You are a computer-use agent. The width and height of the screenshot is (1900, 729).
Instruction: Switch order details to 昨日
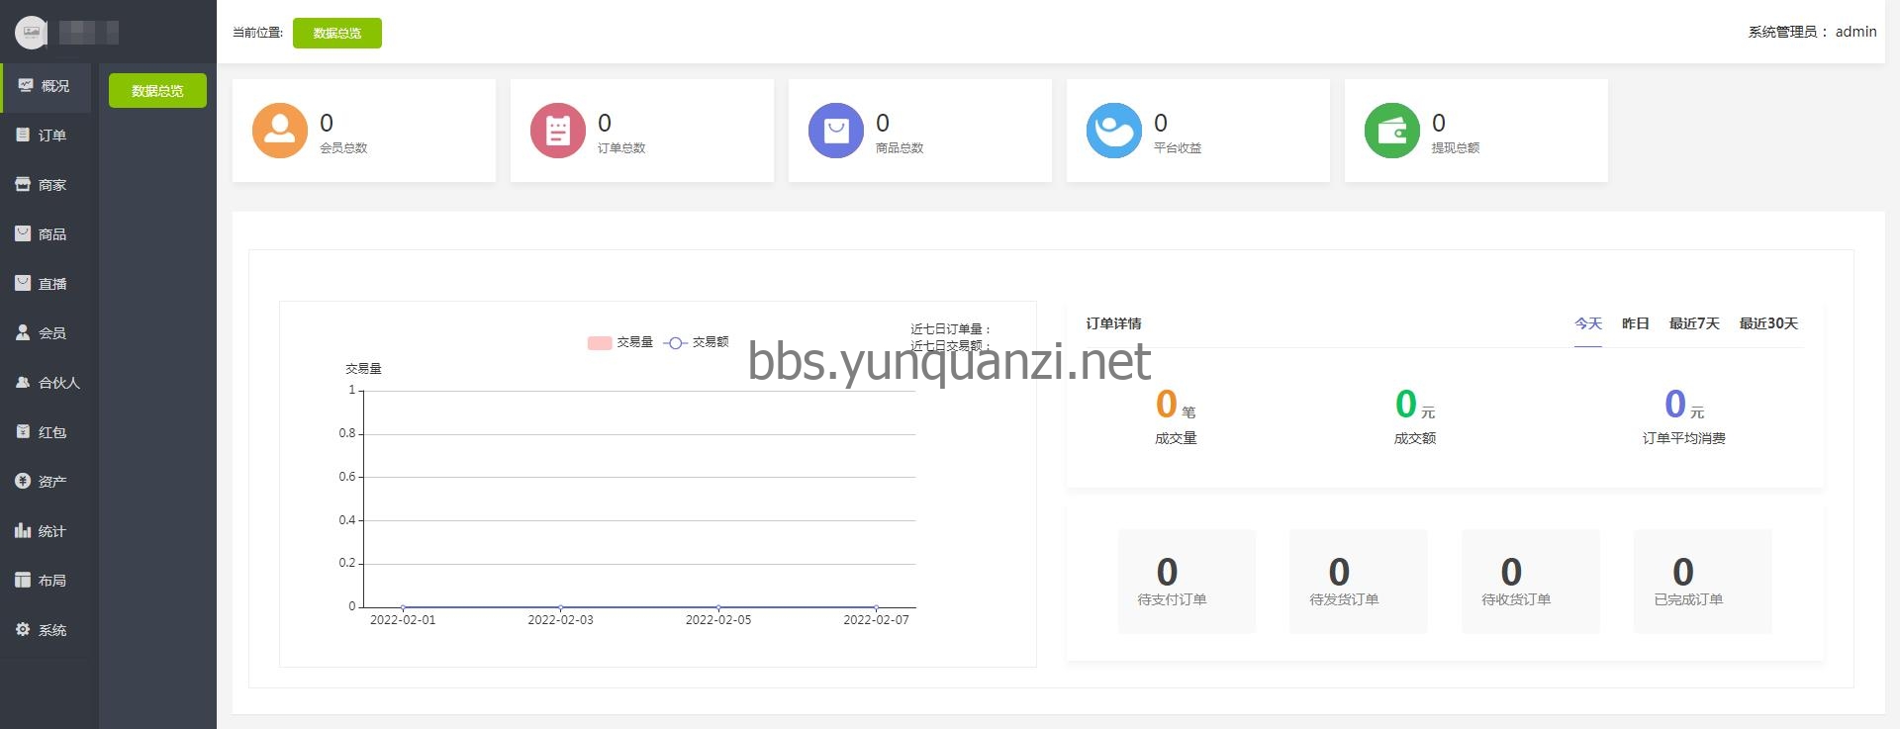click(1635, 323)
